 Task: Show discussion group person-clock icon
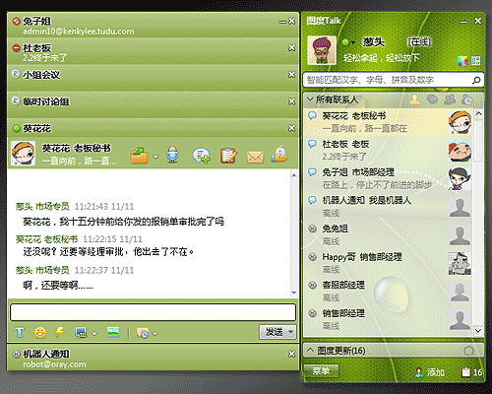click(x=467, y=99)
